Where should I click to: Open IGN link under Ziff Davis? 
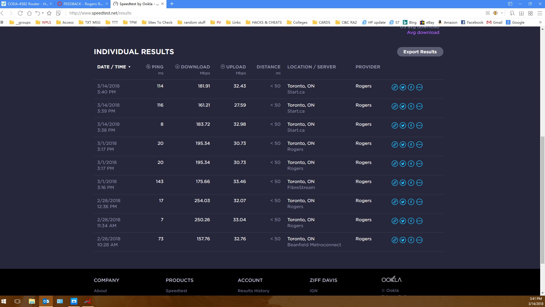tap(313, 291)
